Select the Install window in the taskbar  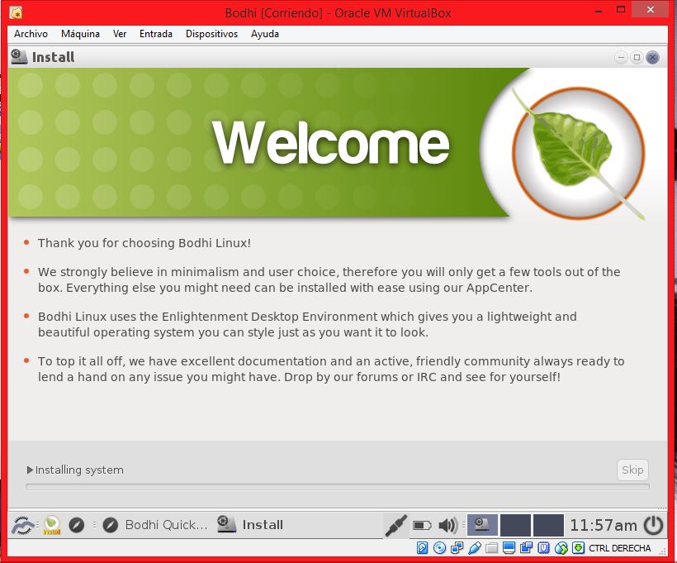click(x=251, y=525)
